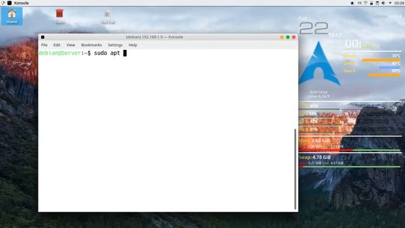Click the Core 0 temperature bar

point(381,60)
